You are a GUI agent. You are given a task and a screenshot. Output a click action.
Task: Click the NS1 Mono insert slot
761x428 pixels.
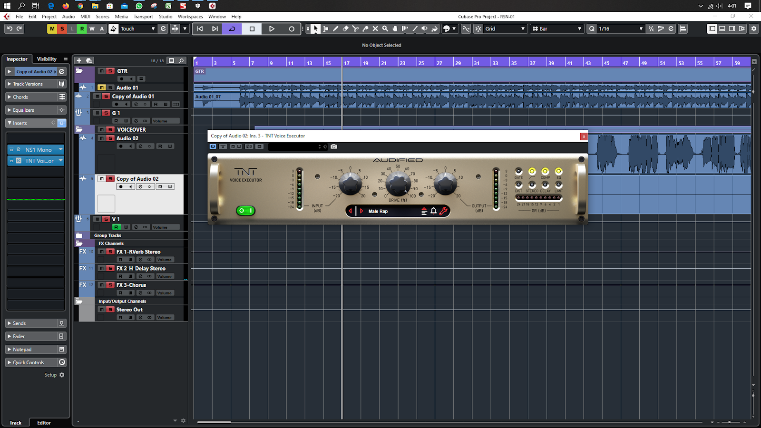pyautogui.click(x=36, y=149)
